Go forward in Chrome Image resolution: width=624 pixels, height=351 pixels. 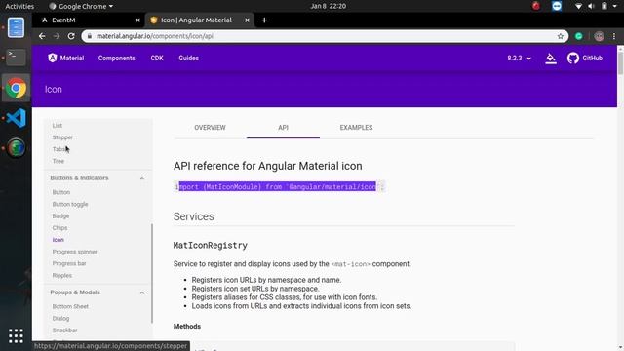coord(57,36)
